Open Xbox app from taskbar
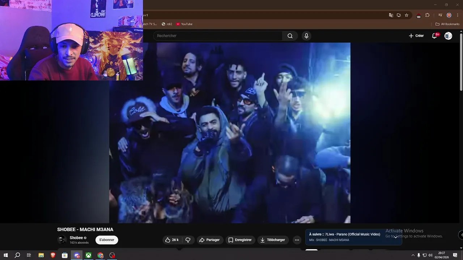 [89, 255]
